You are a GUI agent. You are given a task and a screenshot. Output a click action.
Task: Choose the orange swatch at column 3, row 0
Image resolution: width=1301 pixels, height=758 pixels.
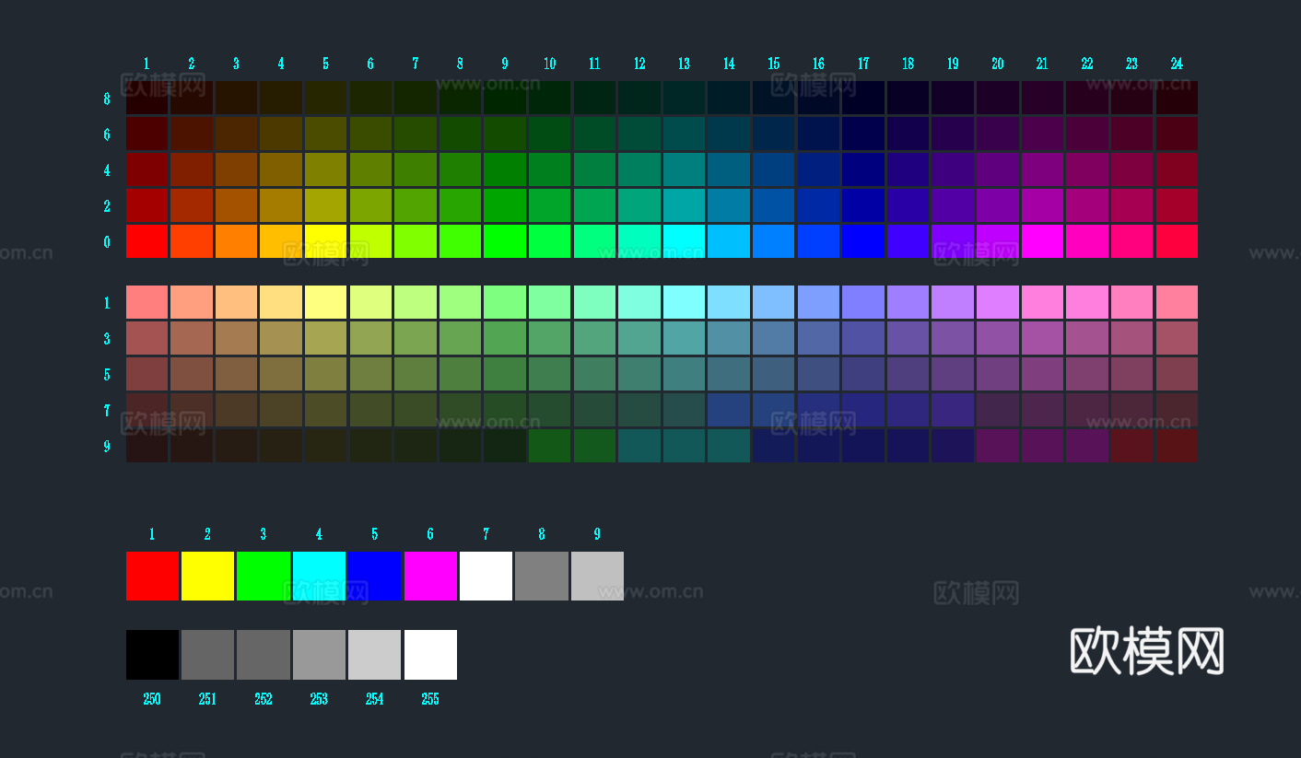[236, 241]
